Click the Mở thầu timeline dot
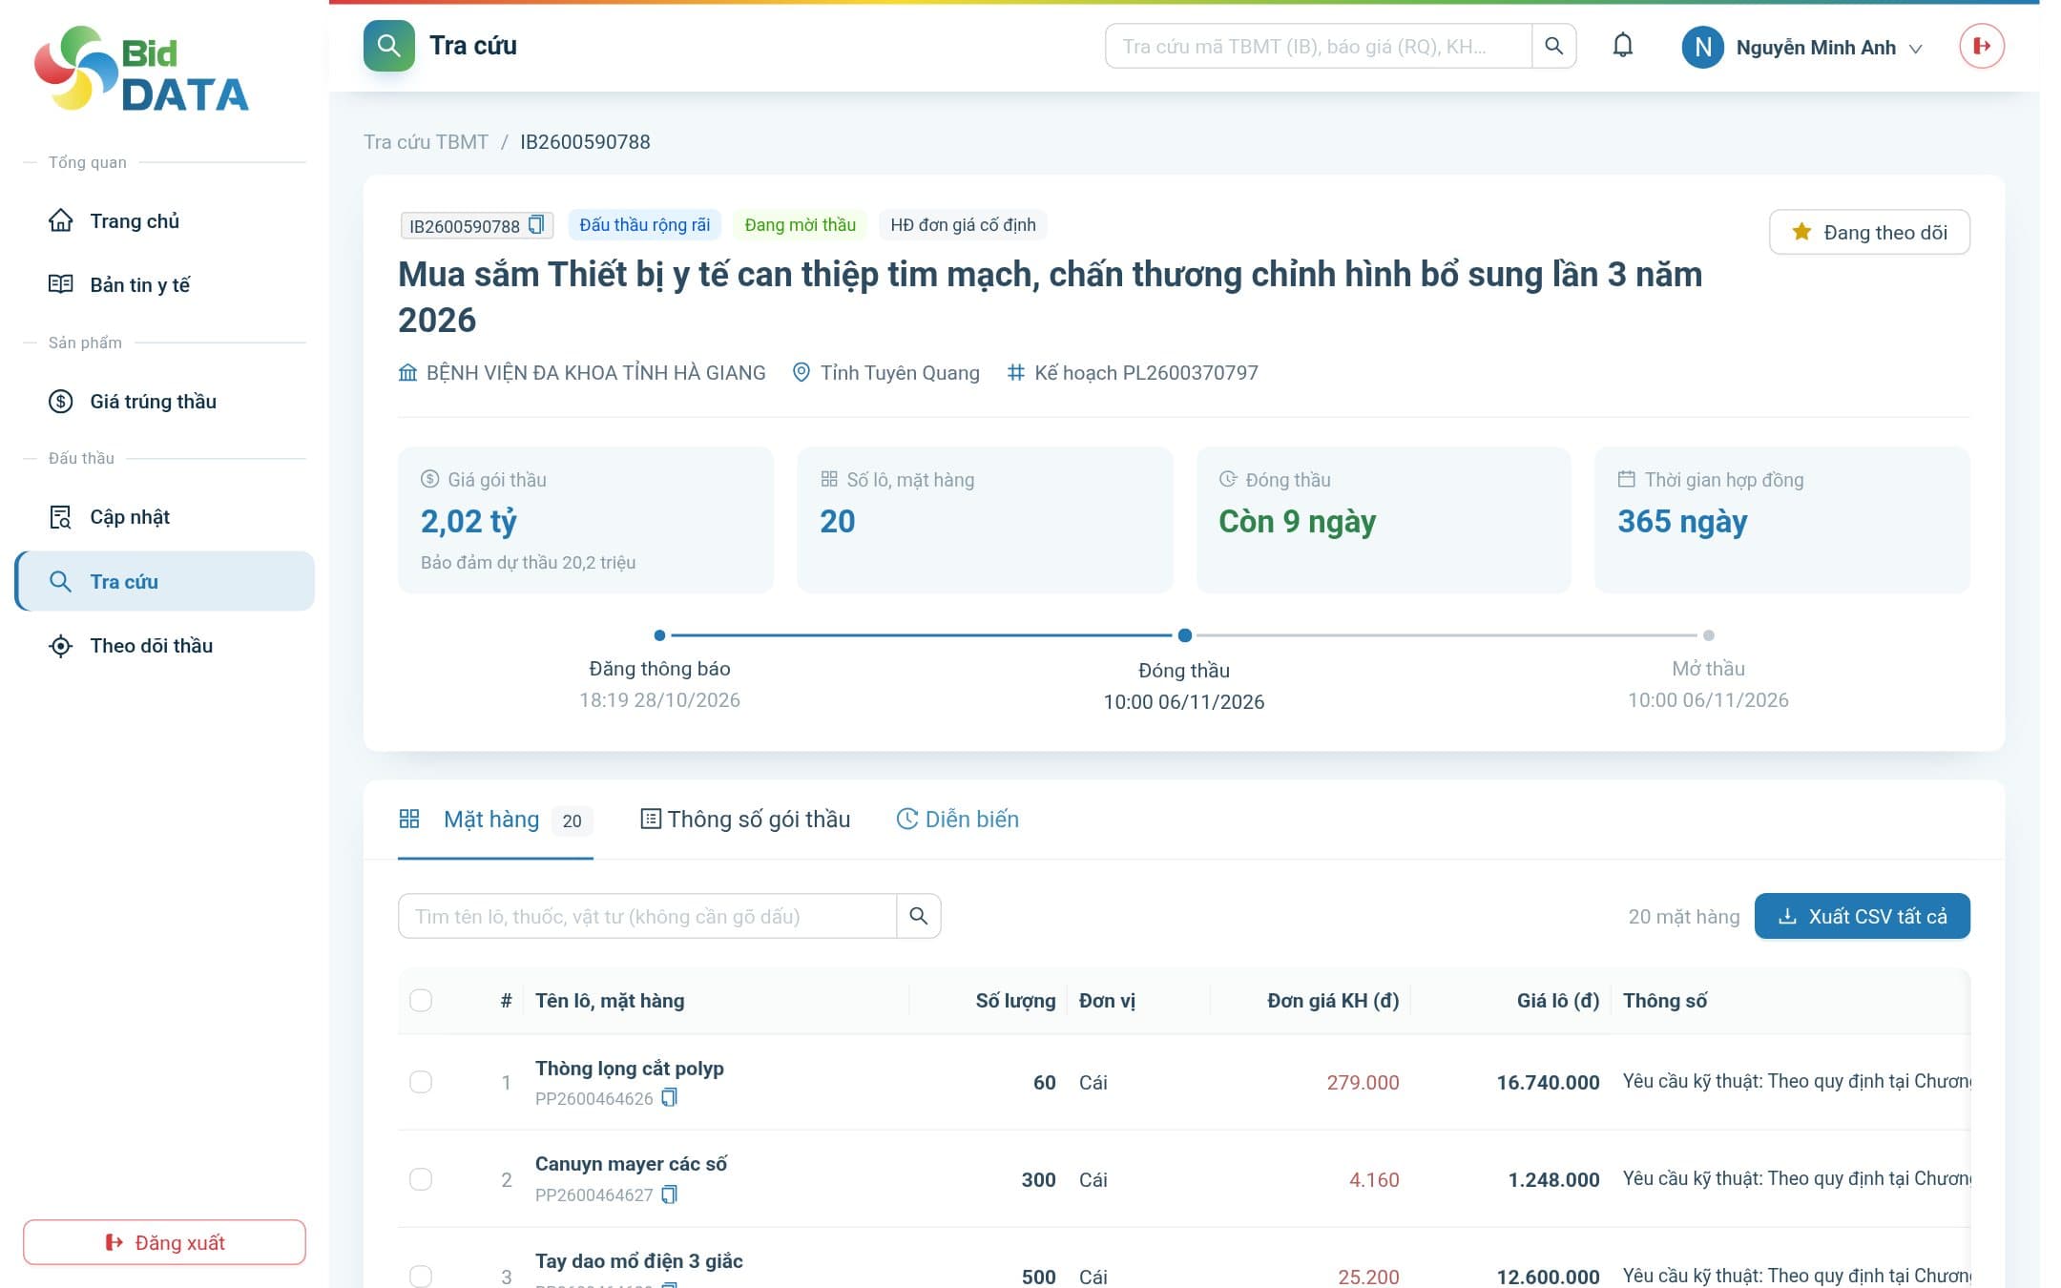Image resolution: width=2061 pixels, height=1288 pixels. (1708, 635)
